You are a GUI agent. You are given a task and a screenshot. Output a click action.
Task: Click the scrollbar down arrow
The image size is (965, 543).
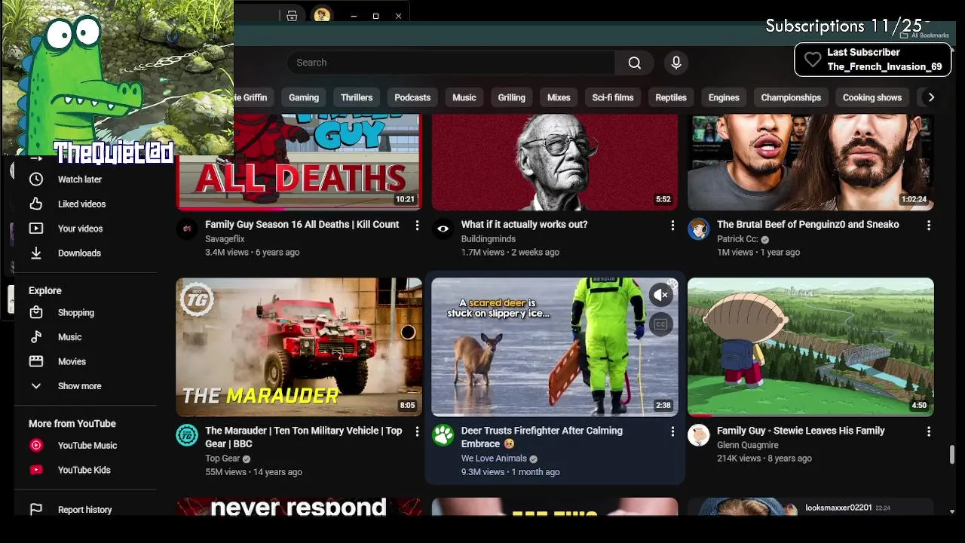pos(952,511)
